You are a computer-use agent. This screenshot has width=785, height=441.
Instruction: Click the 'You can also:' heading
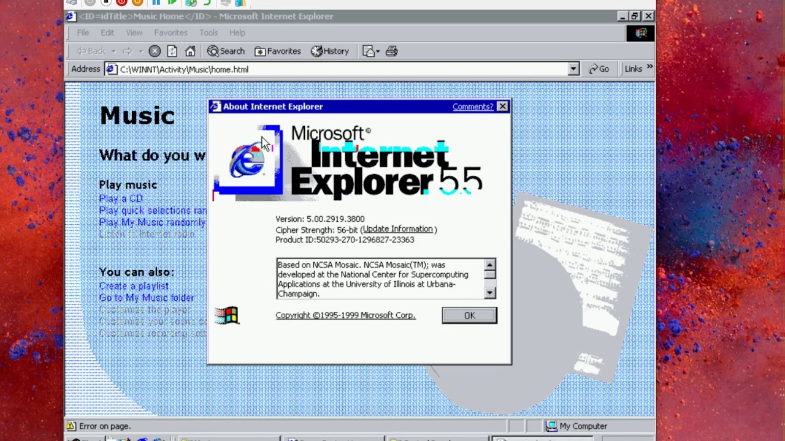pos(137,272)
